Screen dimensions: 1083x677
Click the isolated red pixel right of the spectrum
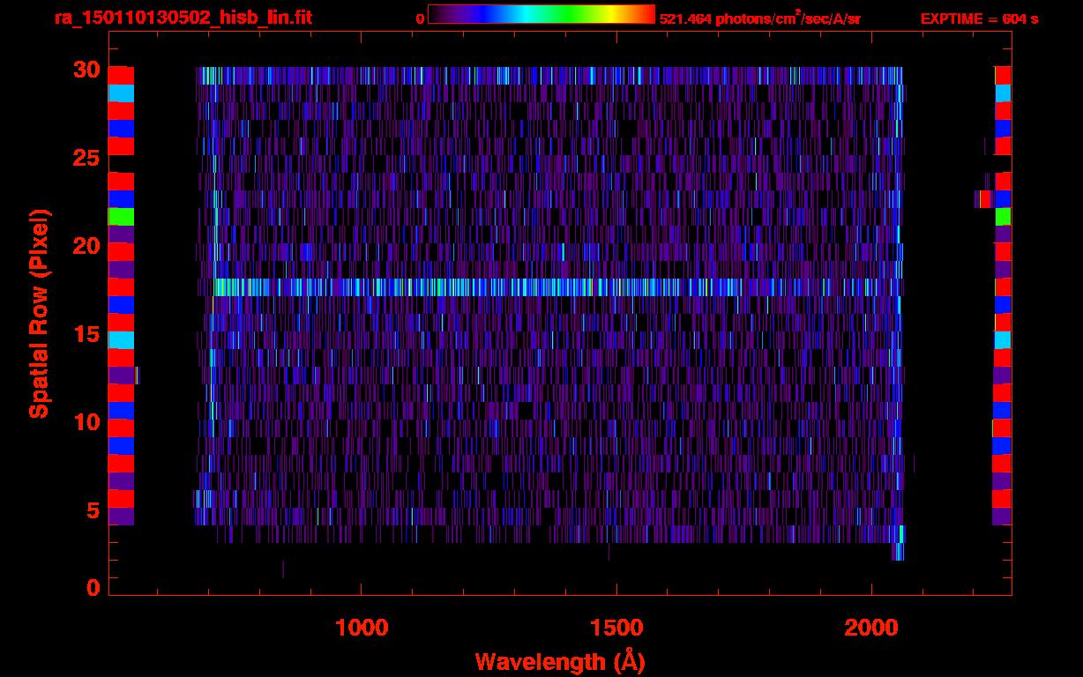click(985, 199)
